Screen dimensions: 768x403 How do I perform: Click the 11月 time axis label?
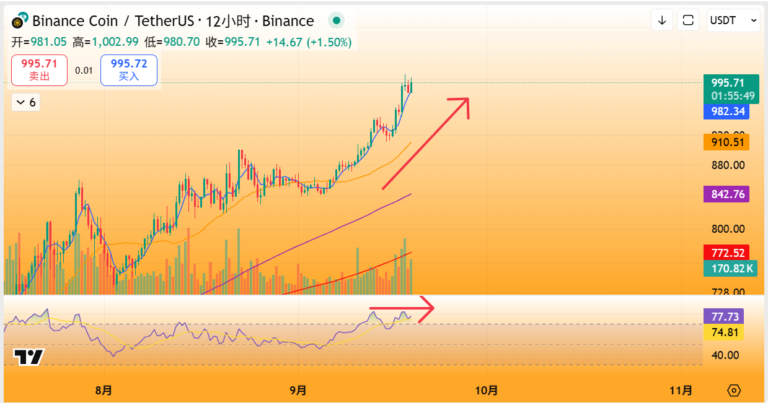coord(681,391)
